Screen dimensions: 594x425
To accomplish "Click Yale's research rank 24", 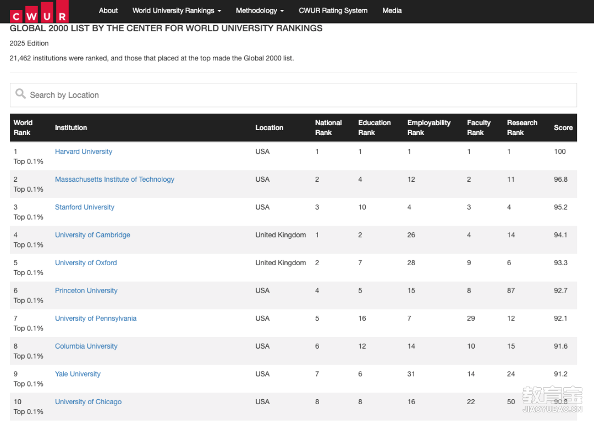I will [x=511, y=374].
